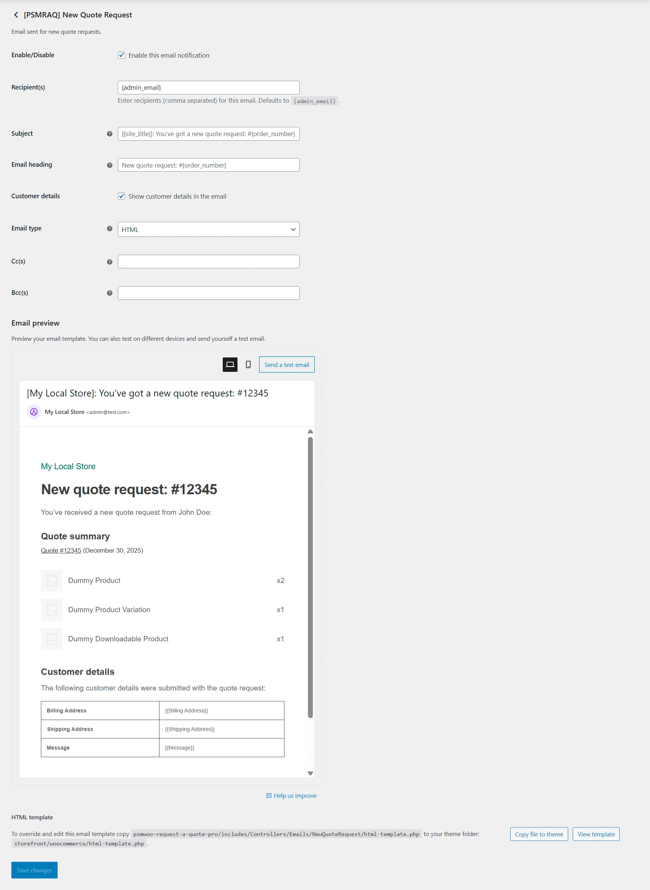
Task: Click into the Recipient(s) input field
Action: pos(208,88)
